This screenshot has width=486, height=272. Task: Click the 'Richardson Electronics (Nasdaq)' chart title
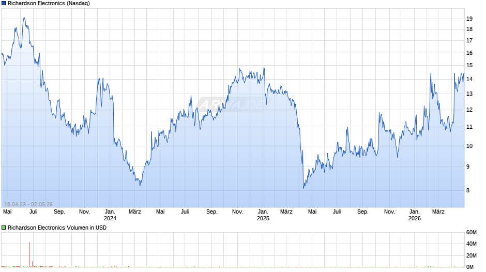49,4
